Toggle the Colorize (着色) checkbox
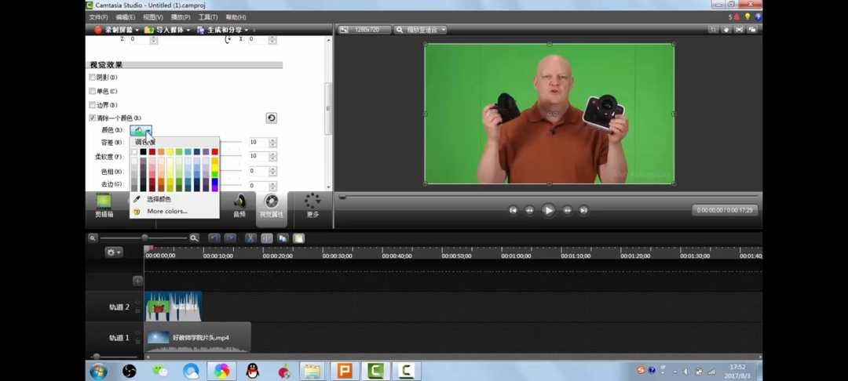848x381 pixels. 93,91
